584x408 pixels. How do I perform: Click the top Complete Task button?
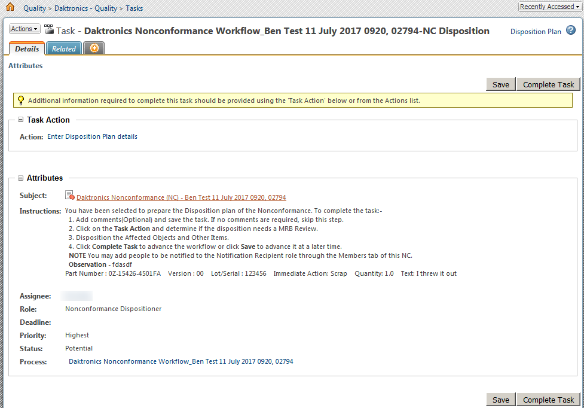tap(548, 84)
